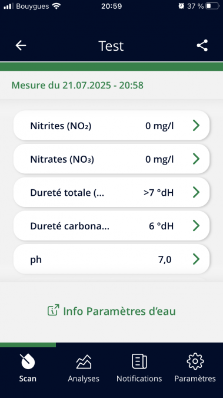This screenshot has height=398, width=223.
Task: Tap the Wi-Fi icon in status bar
Action: (x=56, y=6)
